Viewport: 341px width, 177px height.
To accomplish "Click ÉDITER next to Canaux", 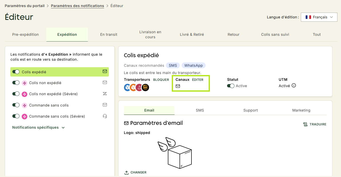I will pos(198,80).
